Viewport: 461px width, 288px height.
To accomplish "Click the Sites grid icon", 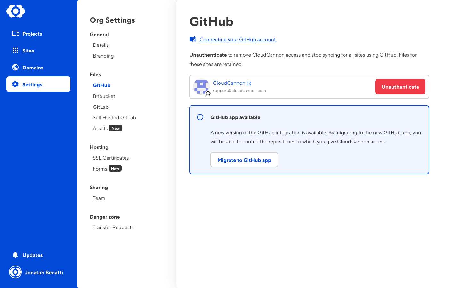I will coord(15,50).
